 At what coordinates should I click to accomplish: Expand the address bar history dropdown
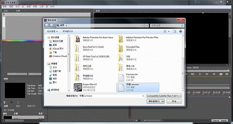tap(143, 26)
